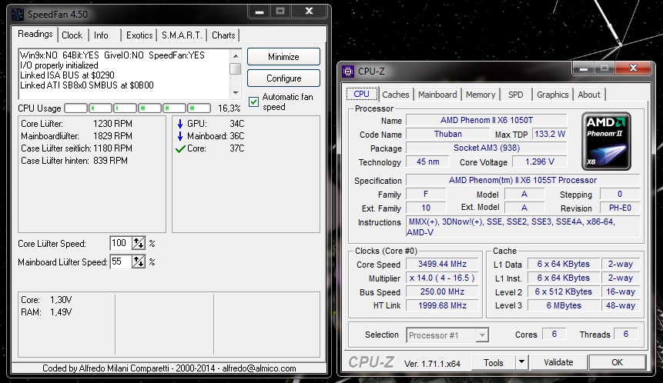The height and width of the screenshot is (383, 663).
Task: Click the Specification 1055T Processor field
Action: (523, 180)
